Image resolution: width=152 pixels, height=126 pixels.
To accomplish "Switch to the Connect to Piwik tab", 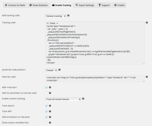I will pos(15,5).
